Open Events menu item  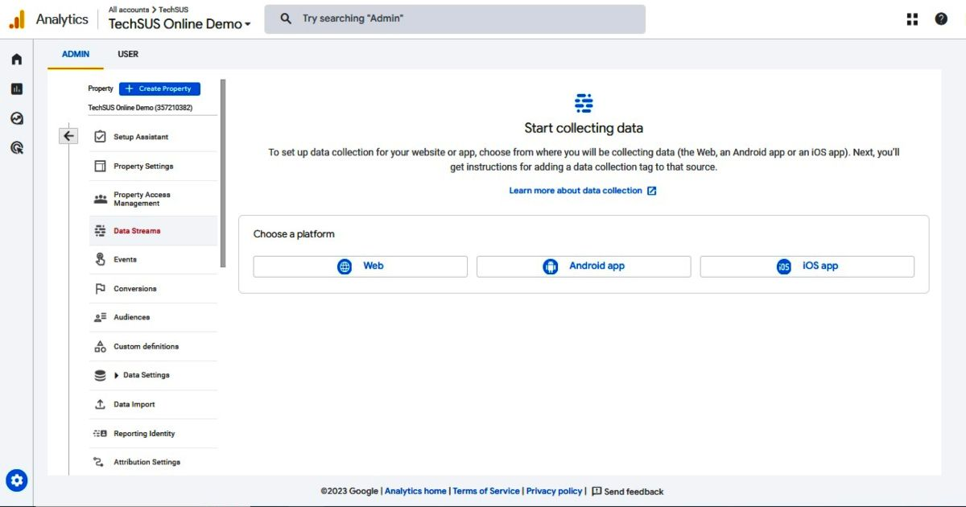(x=153, y=259)
